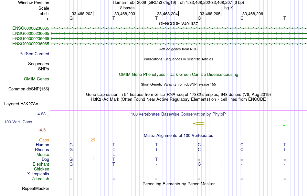Image resolution: width=307 pixels, height=196 pixels.
Task: Click the -4.5 PhyloP lower scale value
Action: click(x=42, y=130)
